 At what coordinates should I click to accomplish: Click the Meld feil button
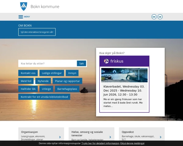[26, 81]
